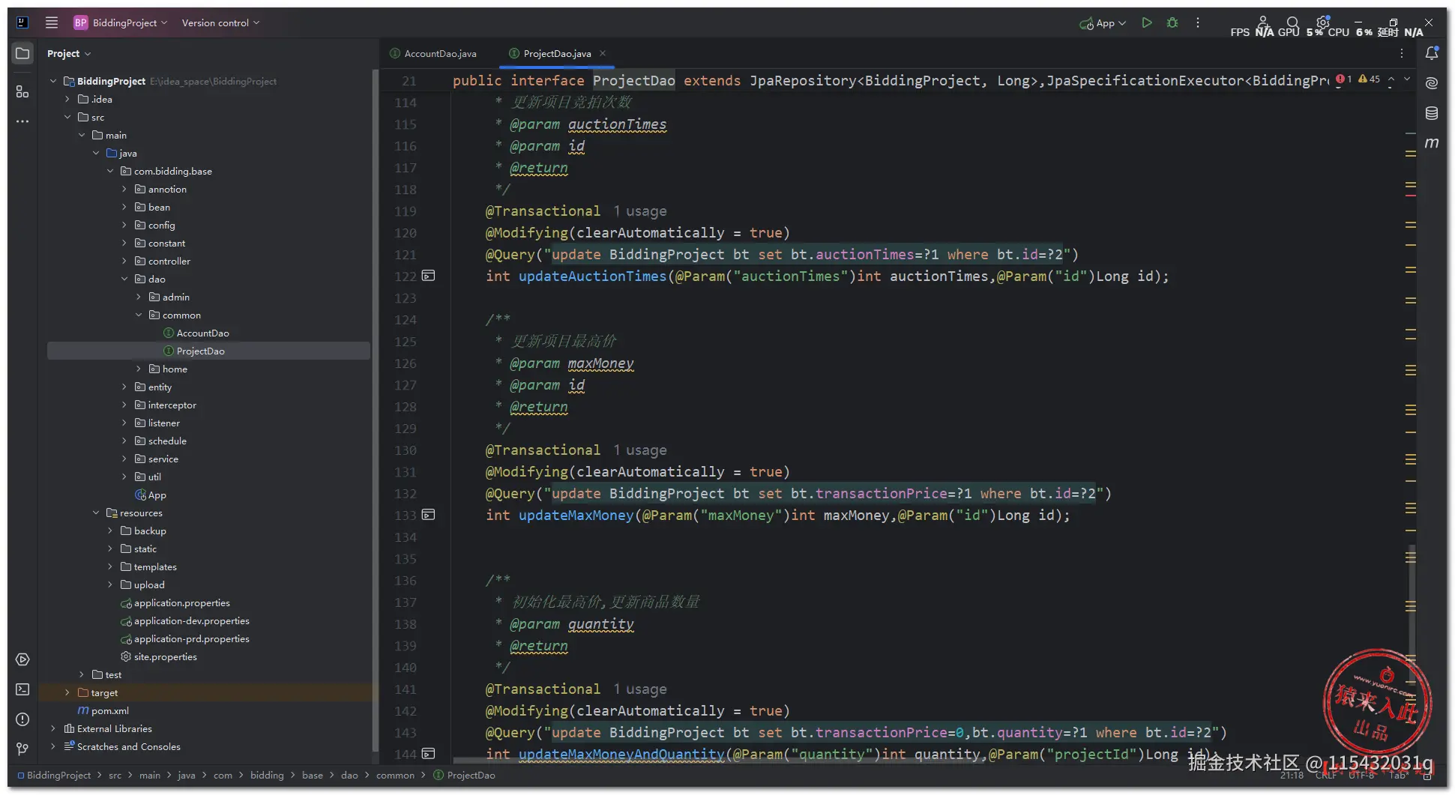The width and height of the screenshot is (1455, 795).
Task: Open the Database tool window
Action: (1432, 113)
